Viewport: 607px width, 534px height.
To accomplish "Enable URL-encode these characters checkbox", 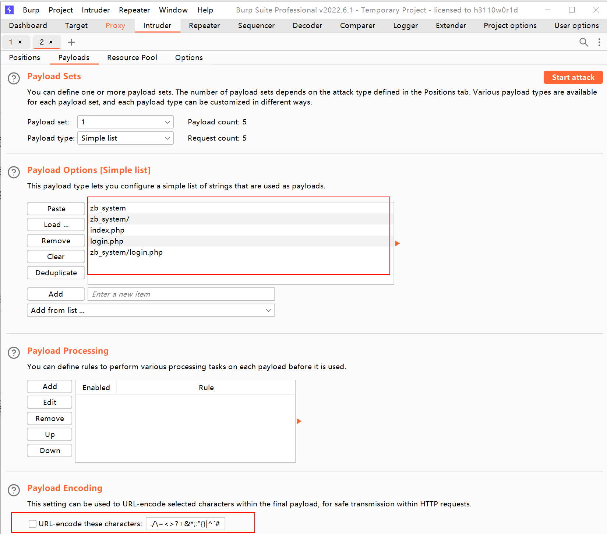I will [x=32, y=524].
